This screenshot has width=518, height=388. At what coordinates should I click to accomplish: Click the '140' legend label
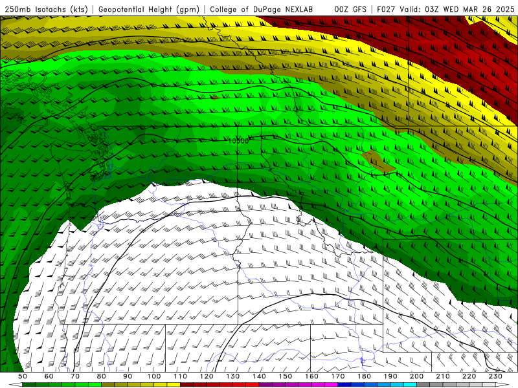point(259,376)
